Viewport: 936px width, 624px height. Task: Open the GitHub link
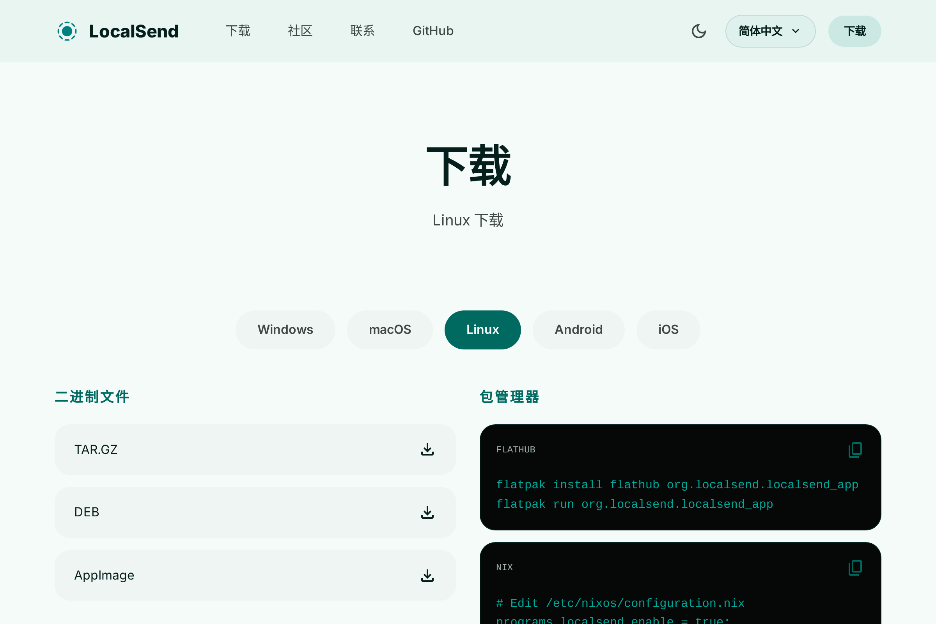pos(433,31)
